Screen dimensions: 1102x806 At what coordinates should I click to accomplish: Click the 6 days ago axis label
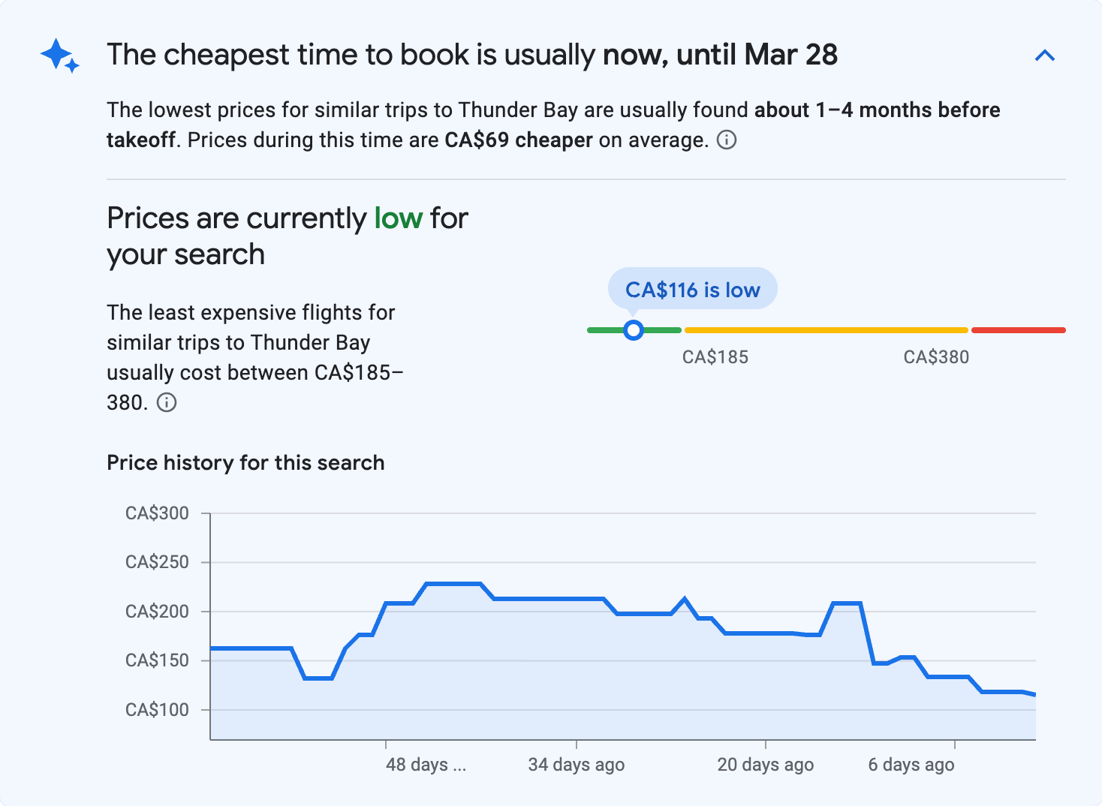click(911, 764)
